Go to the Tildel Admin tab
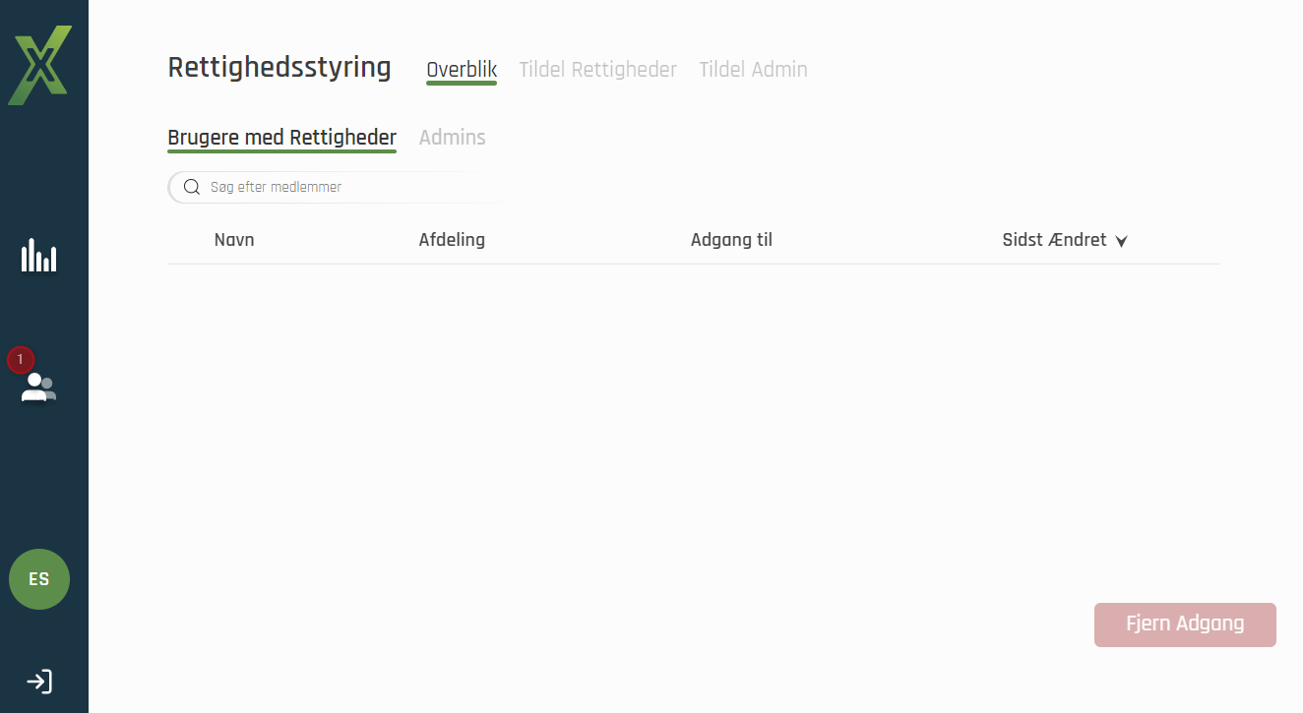 click(753, 70)
